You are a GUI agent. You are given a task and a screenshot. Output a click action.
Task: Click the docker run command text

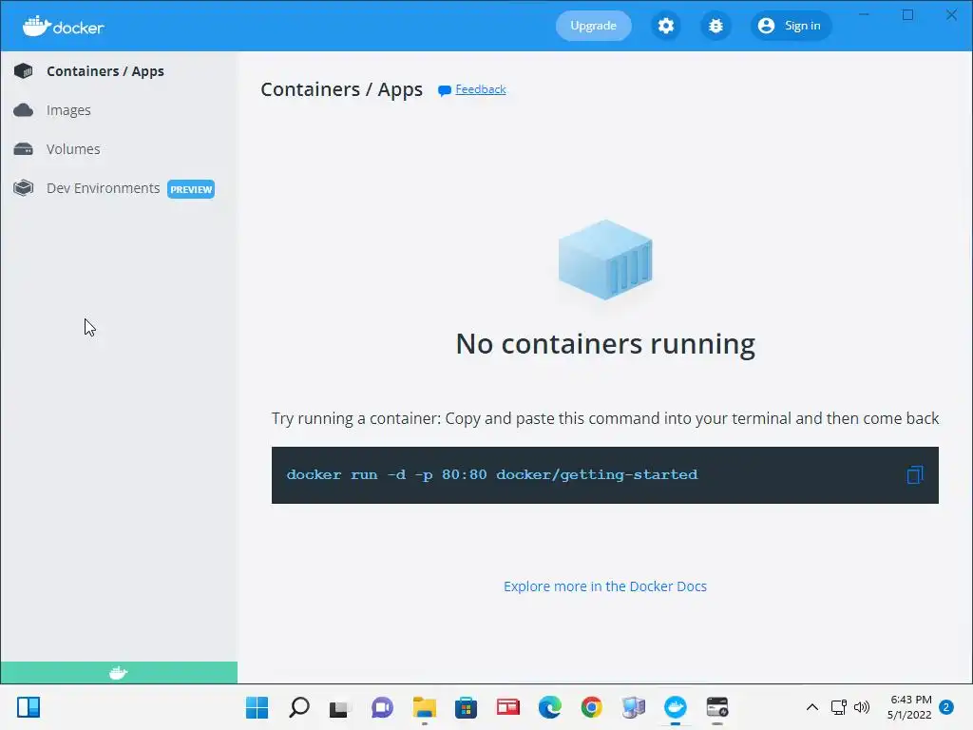(x=492, y=475)
